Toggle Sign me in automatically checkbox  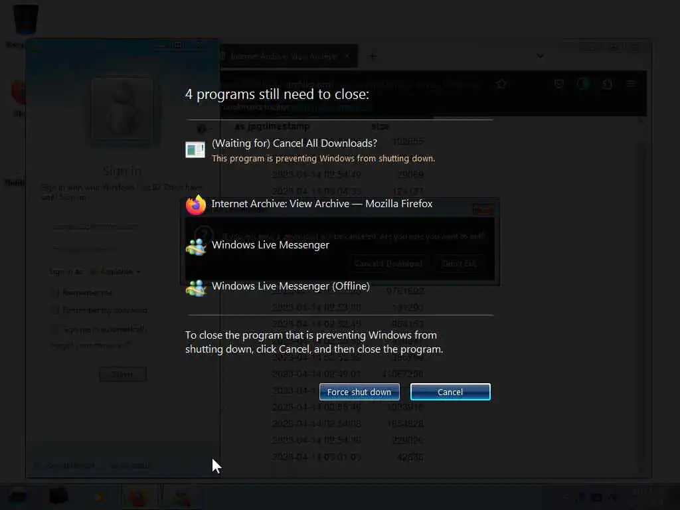click(55, 329)
